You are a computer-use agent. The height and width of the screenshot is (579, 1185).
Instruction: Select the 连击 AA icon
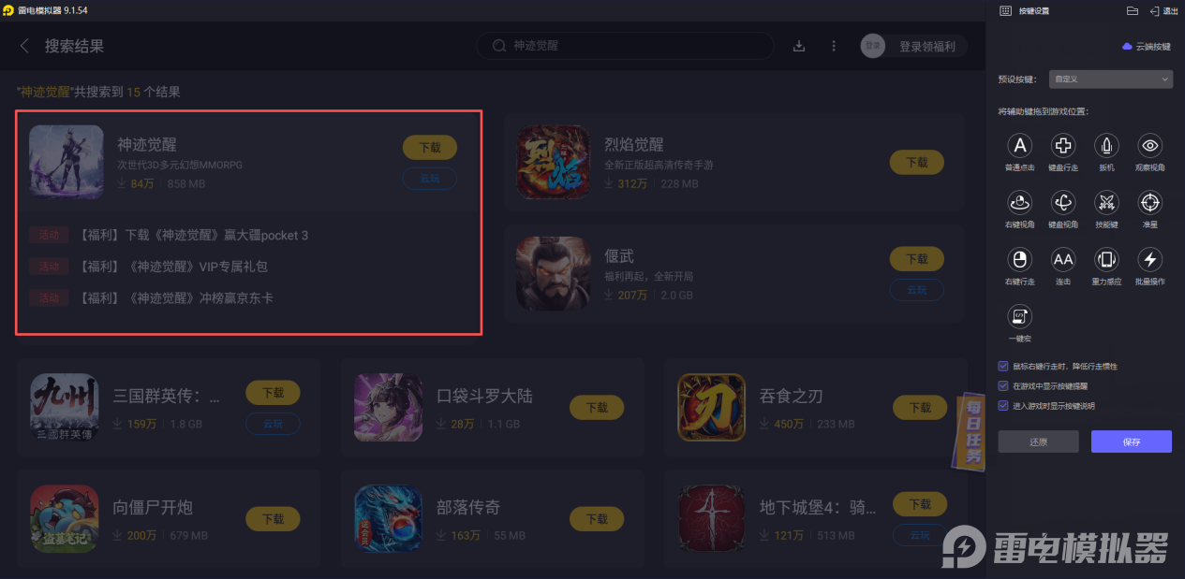click(1063, 259)
